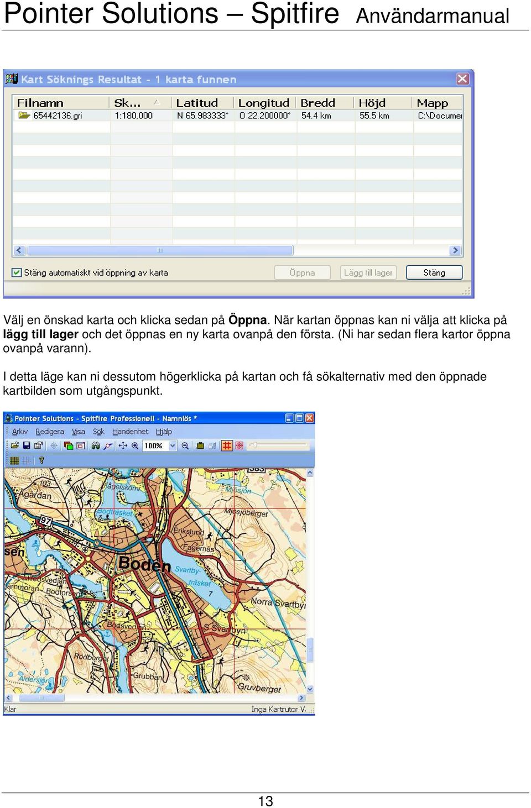Open the Redigera menu
The image size is (531, 808).
pyautogui.click(x=50, y=432)
